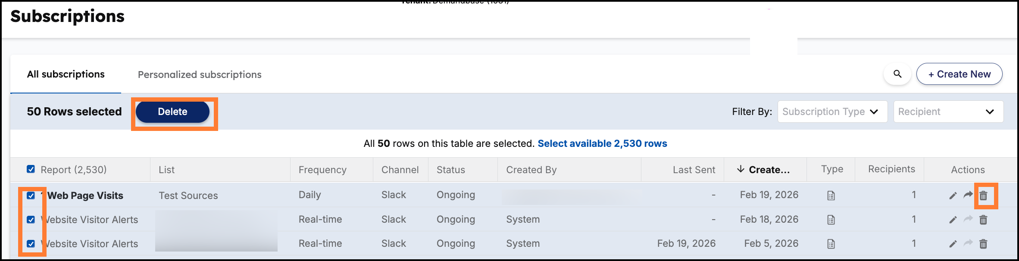Image resolution: width=1019 pixels, height=261 pixels.
Task: Switch to Personalized subscriptions tab
Action: pyautogui.click(x=200, y=75)
